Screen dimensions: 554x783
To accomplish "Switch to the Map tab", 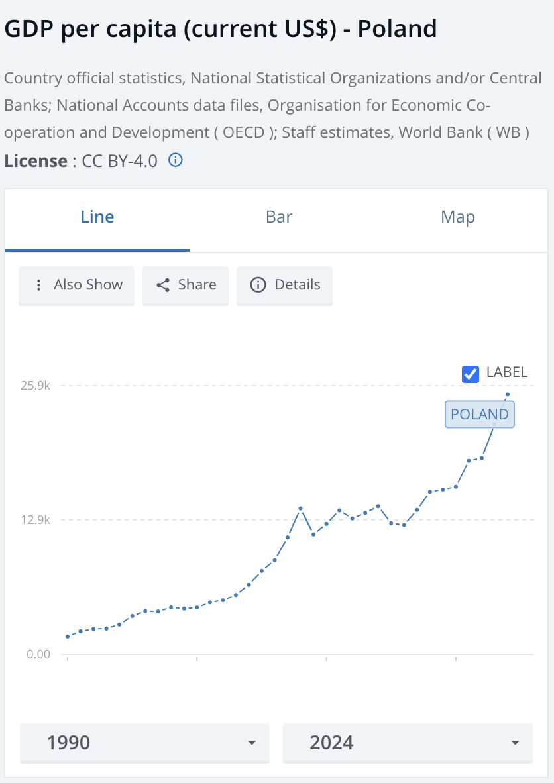I will 458,217.
